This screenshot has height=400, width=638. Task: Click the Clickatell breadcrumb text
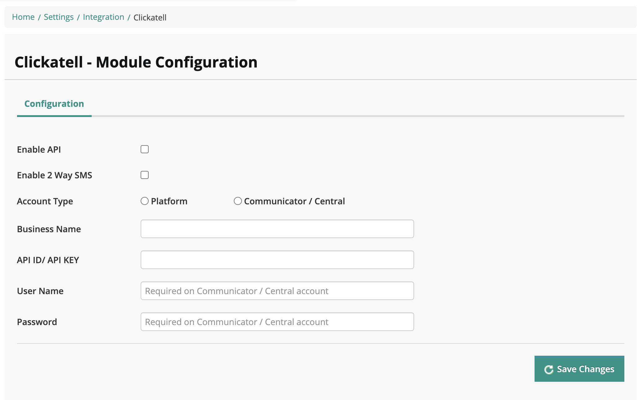pos(150,17)
